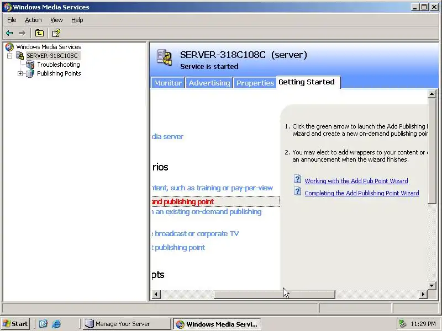Open the Action menu
442x331 pixels.
pyautogui.click(x=33, y=20)
